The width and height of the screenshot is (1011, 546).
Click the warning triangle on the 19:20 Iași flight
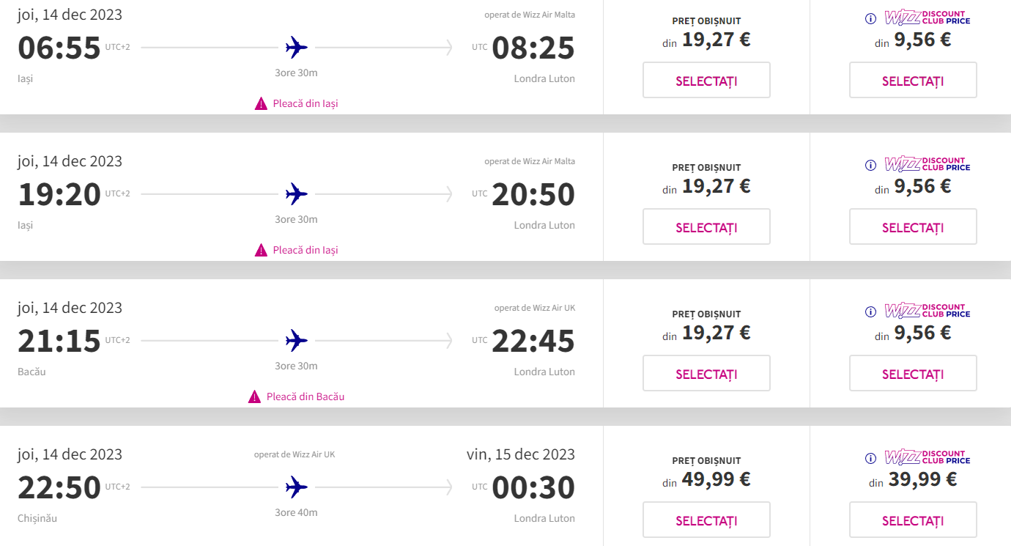pyautogui.click(x=261, y=250)
